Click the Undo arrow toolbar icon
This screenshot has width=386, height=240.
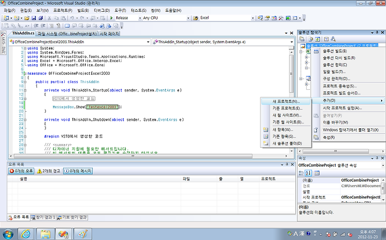[x=72, y=18]
